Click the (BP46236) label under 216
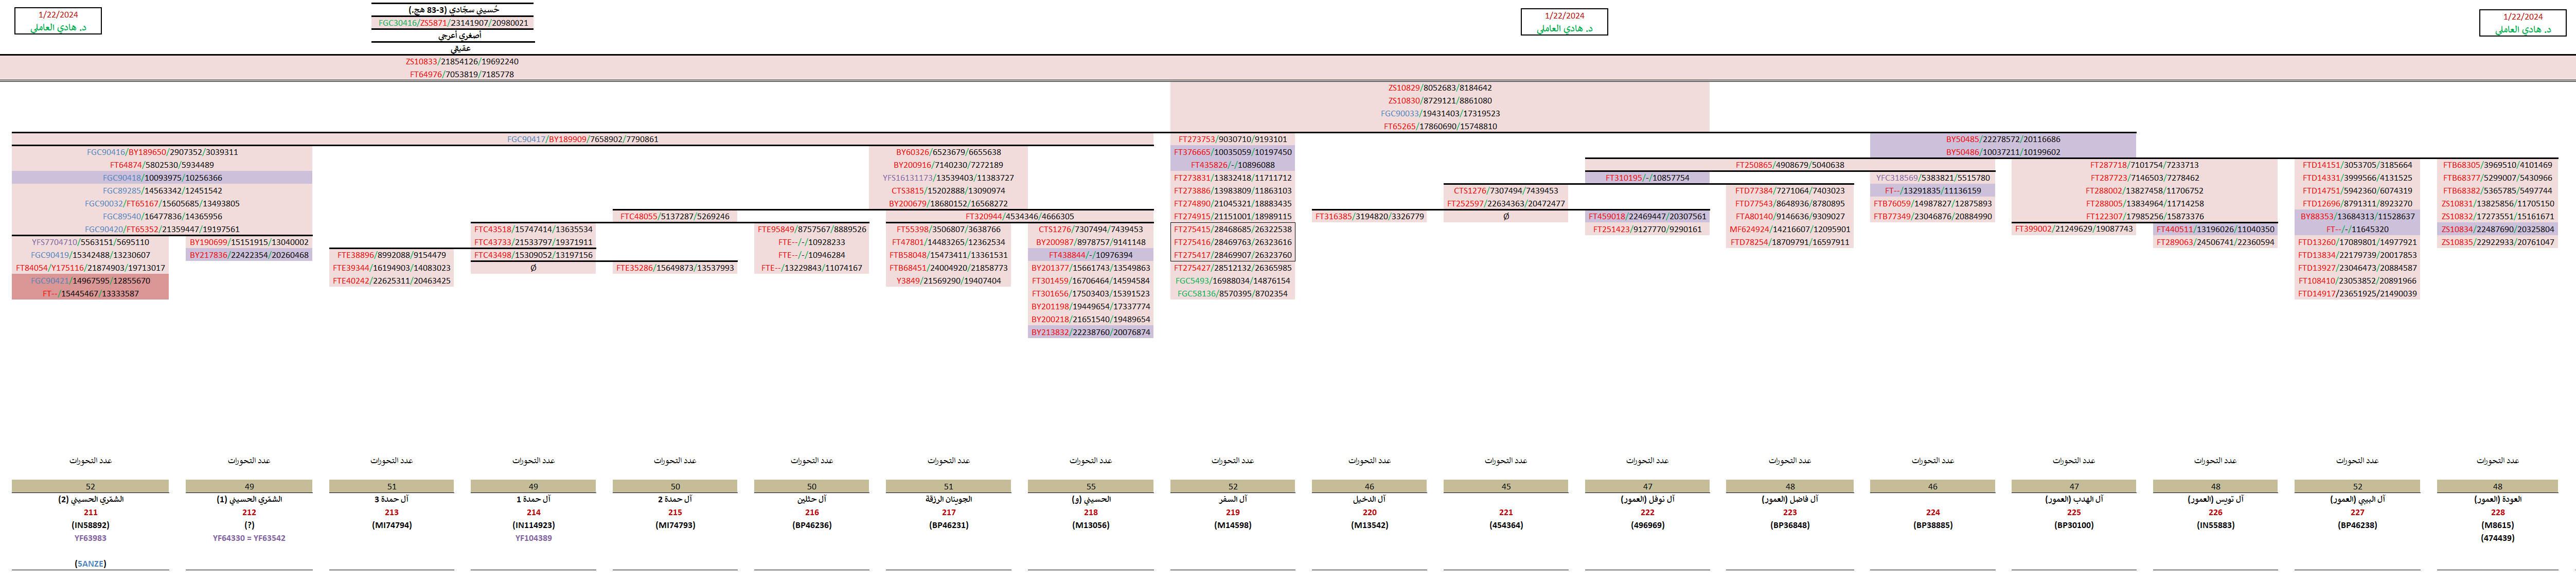This screenshot has width=2576, height=580. (811, 525)
